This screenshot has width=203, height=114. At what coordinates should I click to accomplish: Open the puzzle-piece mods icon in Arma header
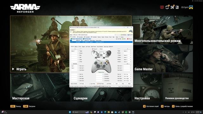172,7
